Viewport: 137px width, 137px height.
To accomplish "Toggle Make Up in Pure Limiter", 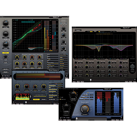I will 36,99.
